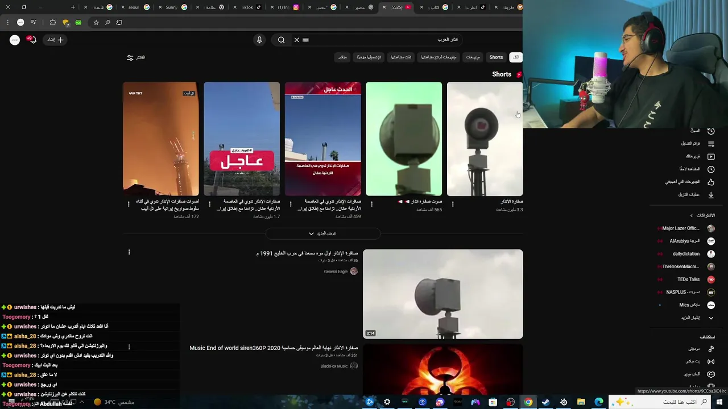Play the 0:14 Gulf War siren video

(443, 294)
